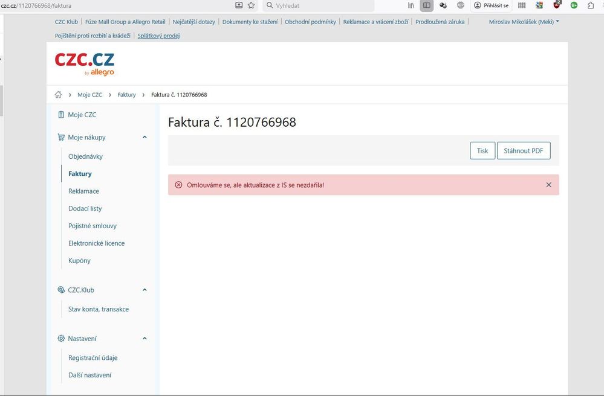Focus the Vyhledat browser search field
This screenshot has height=396, width=604.
point(320,5)
